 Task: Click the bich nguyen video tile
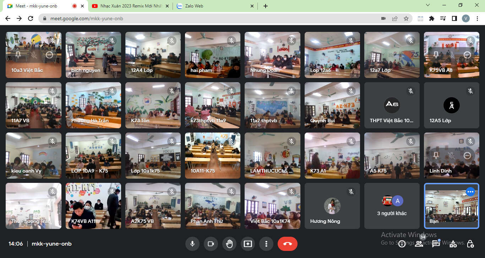(93, 55)
